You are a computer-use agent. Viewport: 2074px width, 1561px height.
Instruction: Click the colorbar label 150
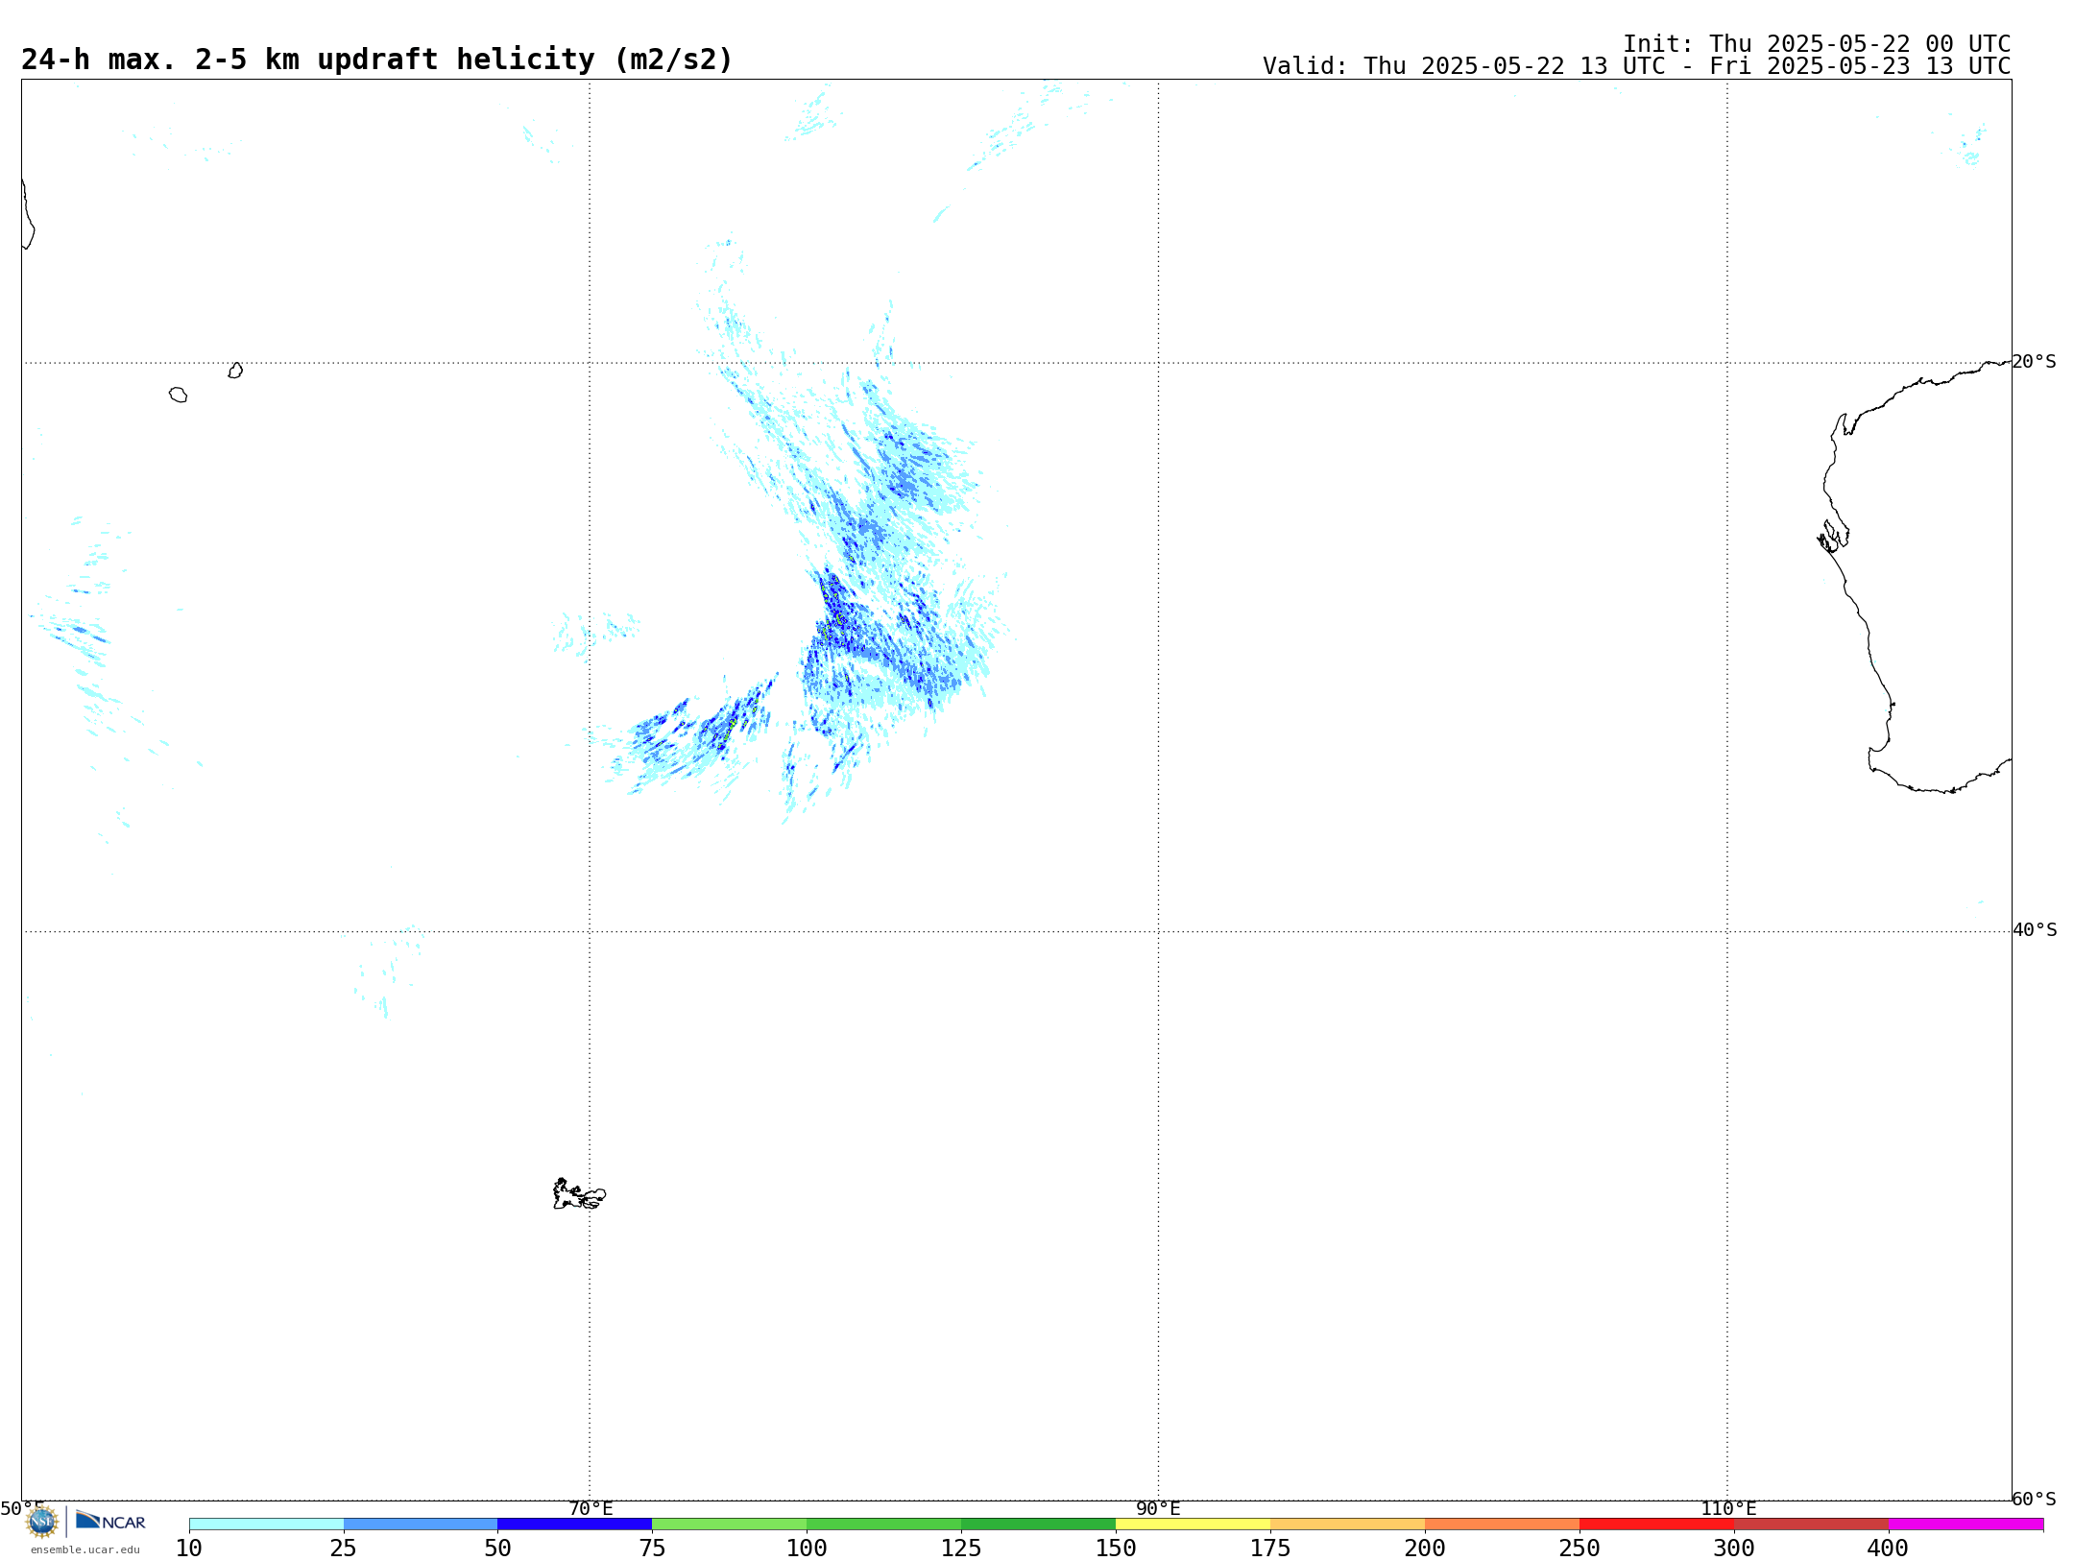click(x=1117, y=1549)
